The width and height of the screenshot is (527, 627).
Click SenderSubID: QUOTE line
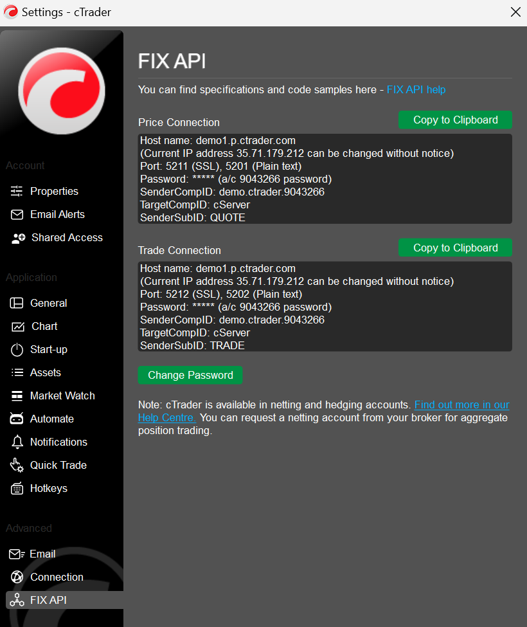[x=193, y=217]
